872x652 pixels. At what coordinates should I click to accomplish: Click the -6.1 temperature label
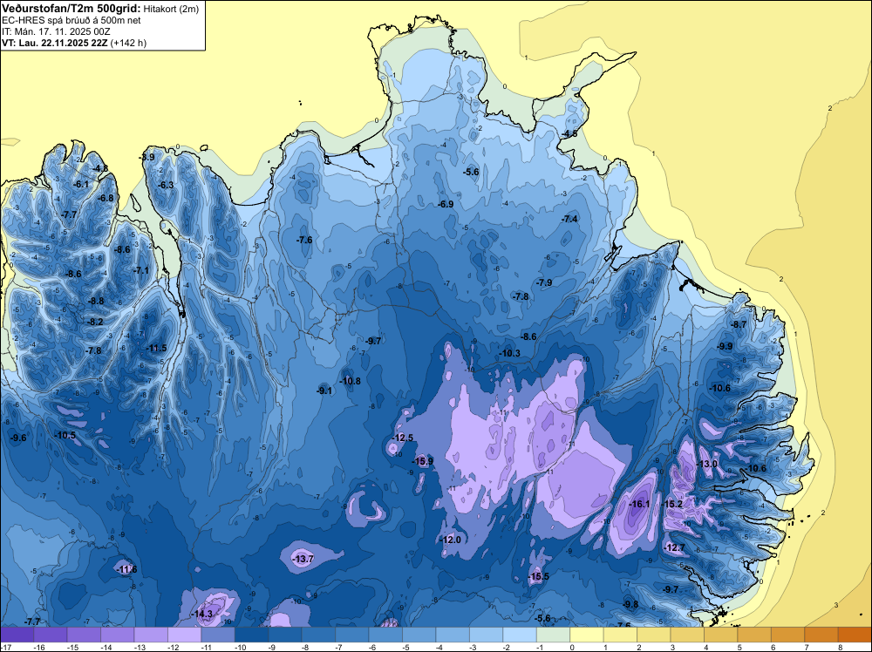(81, 184)
